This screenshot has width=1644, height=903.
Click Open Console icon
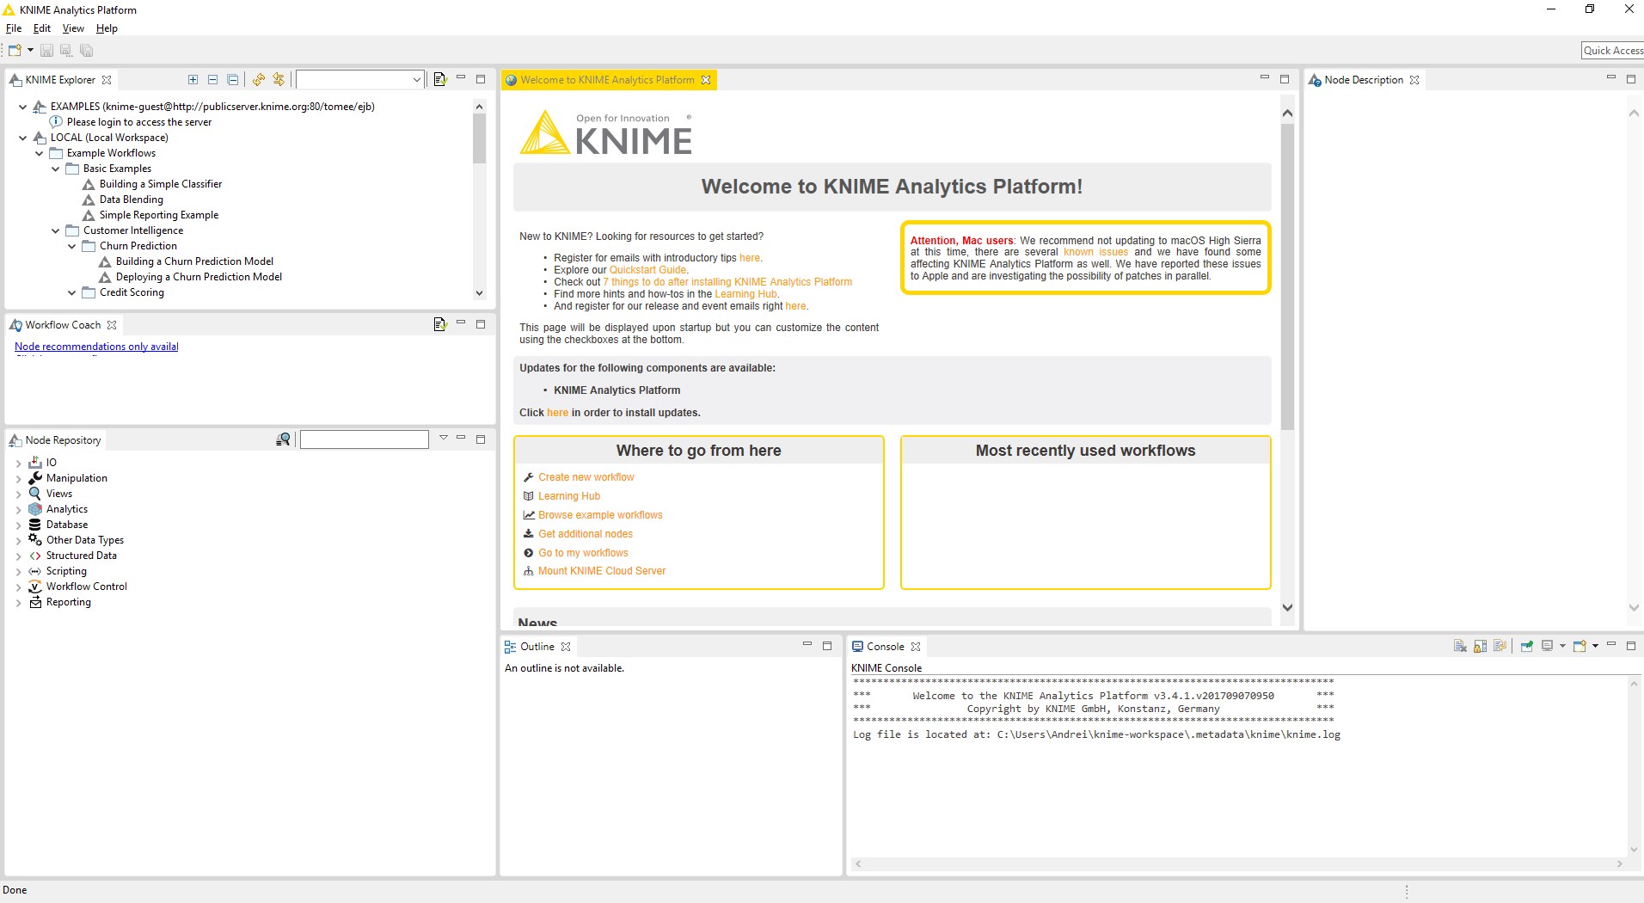click(x=1580, y=646)
